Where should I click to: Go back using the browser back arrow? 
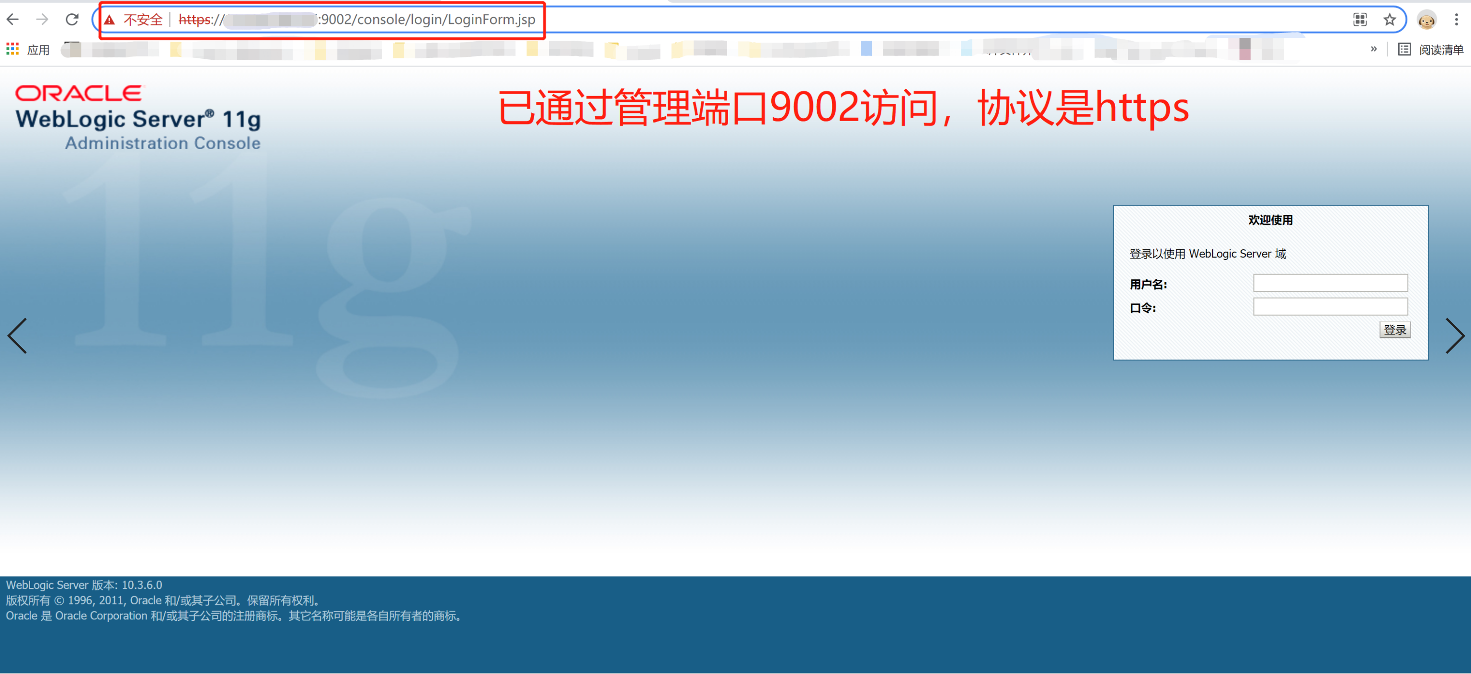[12, 20]
